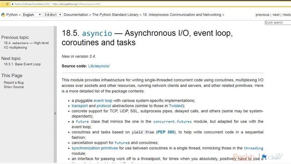Open the protocol link
This screenshot has width=291, height=164.
(104, 106)
